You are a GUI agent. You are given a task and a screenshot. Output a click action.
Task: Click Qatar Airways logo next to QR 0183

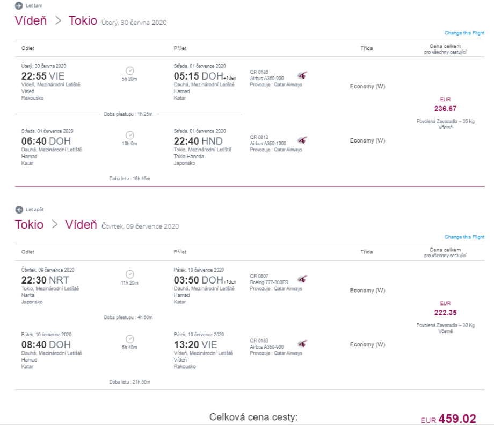302,344
